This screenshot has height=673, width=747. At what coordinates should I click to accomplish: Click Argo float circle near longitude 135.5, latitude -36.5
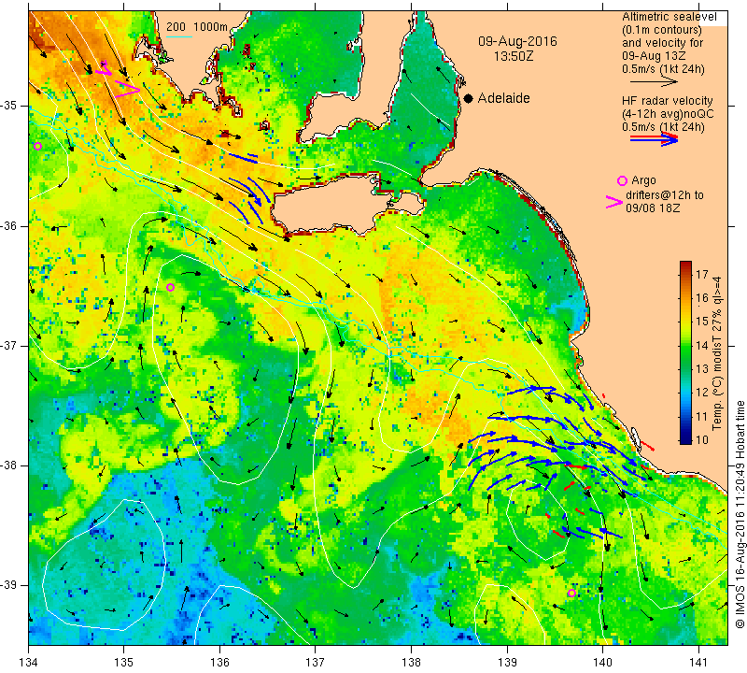coord(171,287)
